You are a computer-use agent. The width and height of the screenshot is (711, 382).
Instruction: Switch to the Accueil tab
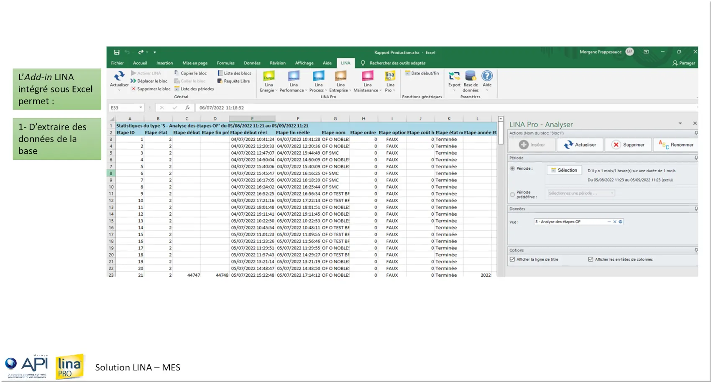(140, 63)
